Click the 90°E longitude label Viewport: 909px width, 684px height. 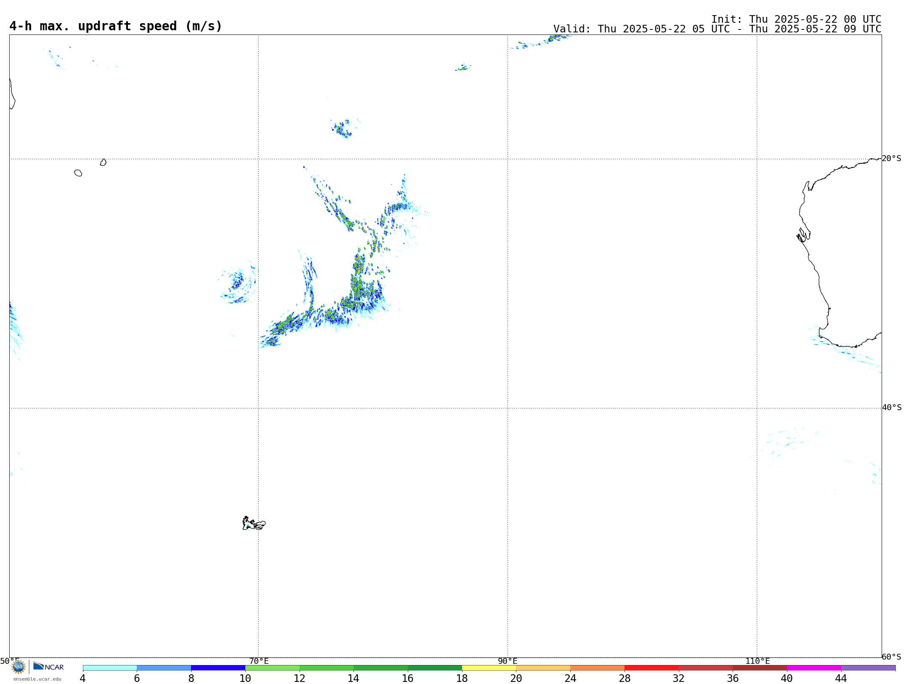click(508, 661)
